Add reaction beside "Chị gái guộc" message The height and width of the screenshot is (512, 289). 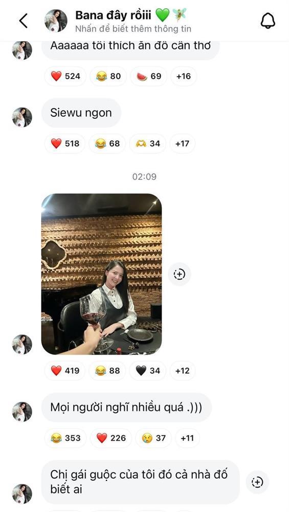click(x=257, y=482)
